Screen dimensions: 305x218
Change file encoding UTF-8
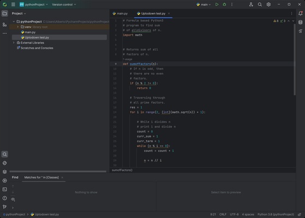click(x=234, y=215)
